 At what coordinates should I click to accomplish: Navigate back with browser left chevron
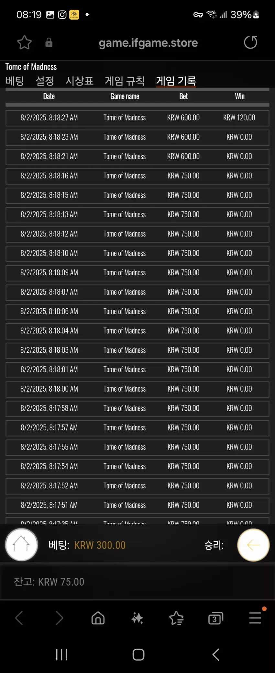click(19, 618)
